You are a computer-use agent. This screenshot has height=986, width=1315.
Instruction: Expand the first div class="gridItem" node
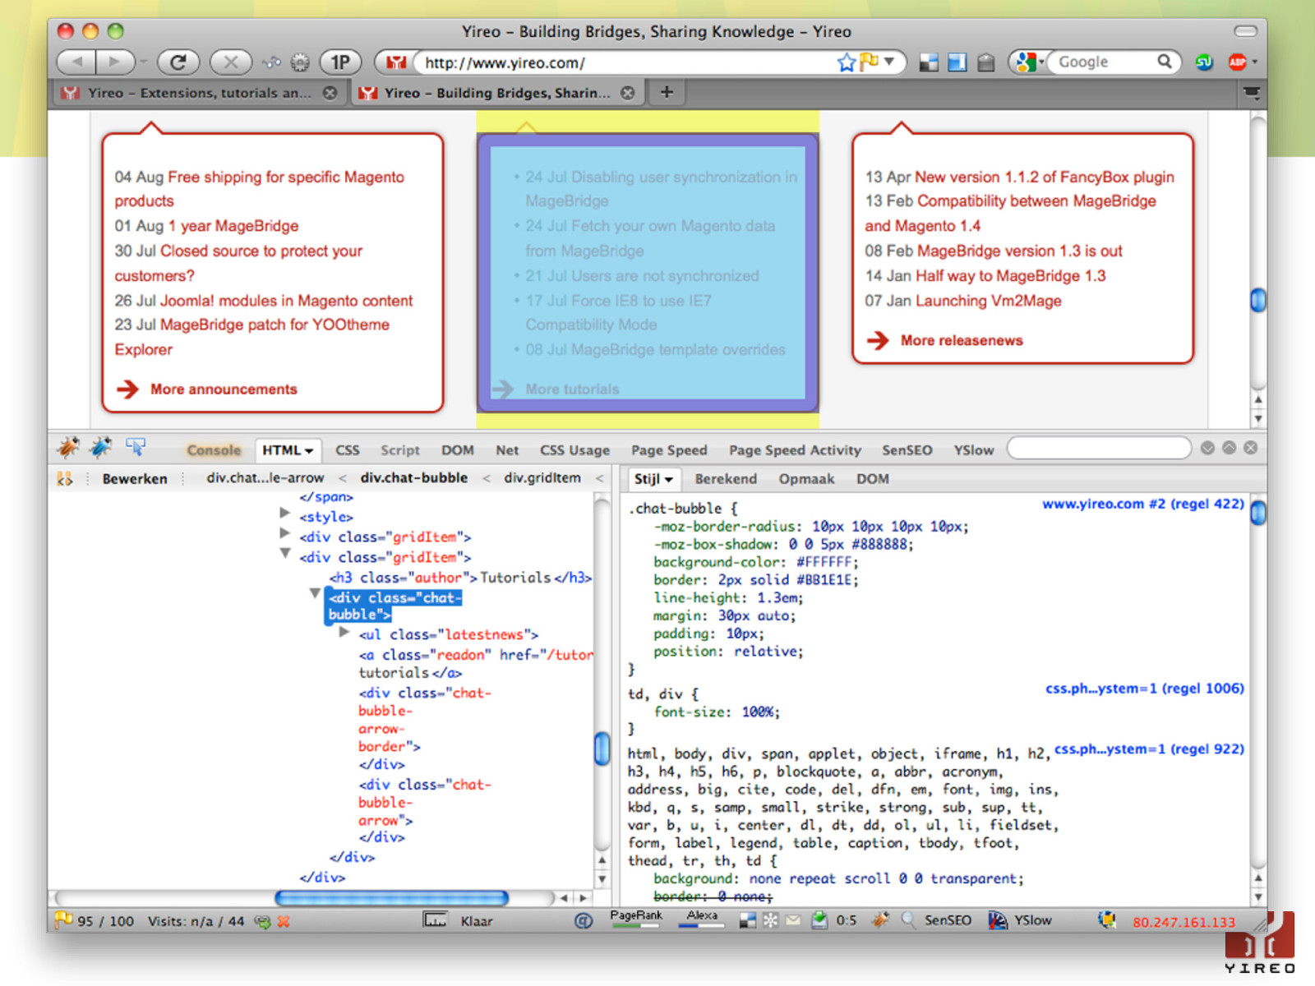[284, 533]
